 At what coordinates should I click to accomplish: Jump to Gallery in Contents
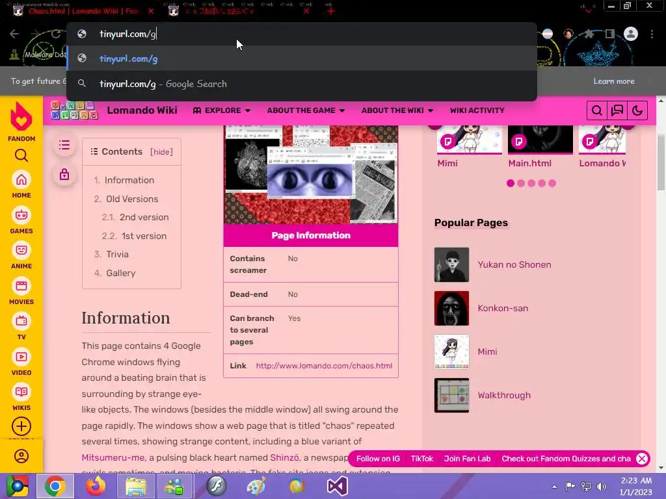(120, 273)
